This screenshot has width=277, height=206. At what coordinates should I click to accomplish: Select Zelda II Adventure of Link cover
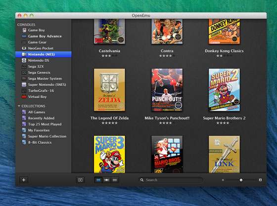click(x=224, y=154)
